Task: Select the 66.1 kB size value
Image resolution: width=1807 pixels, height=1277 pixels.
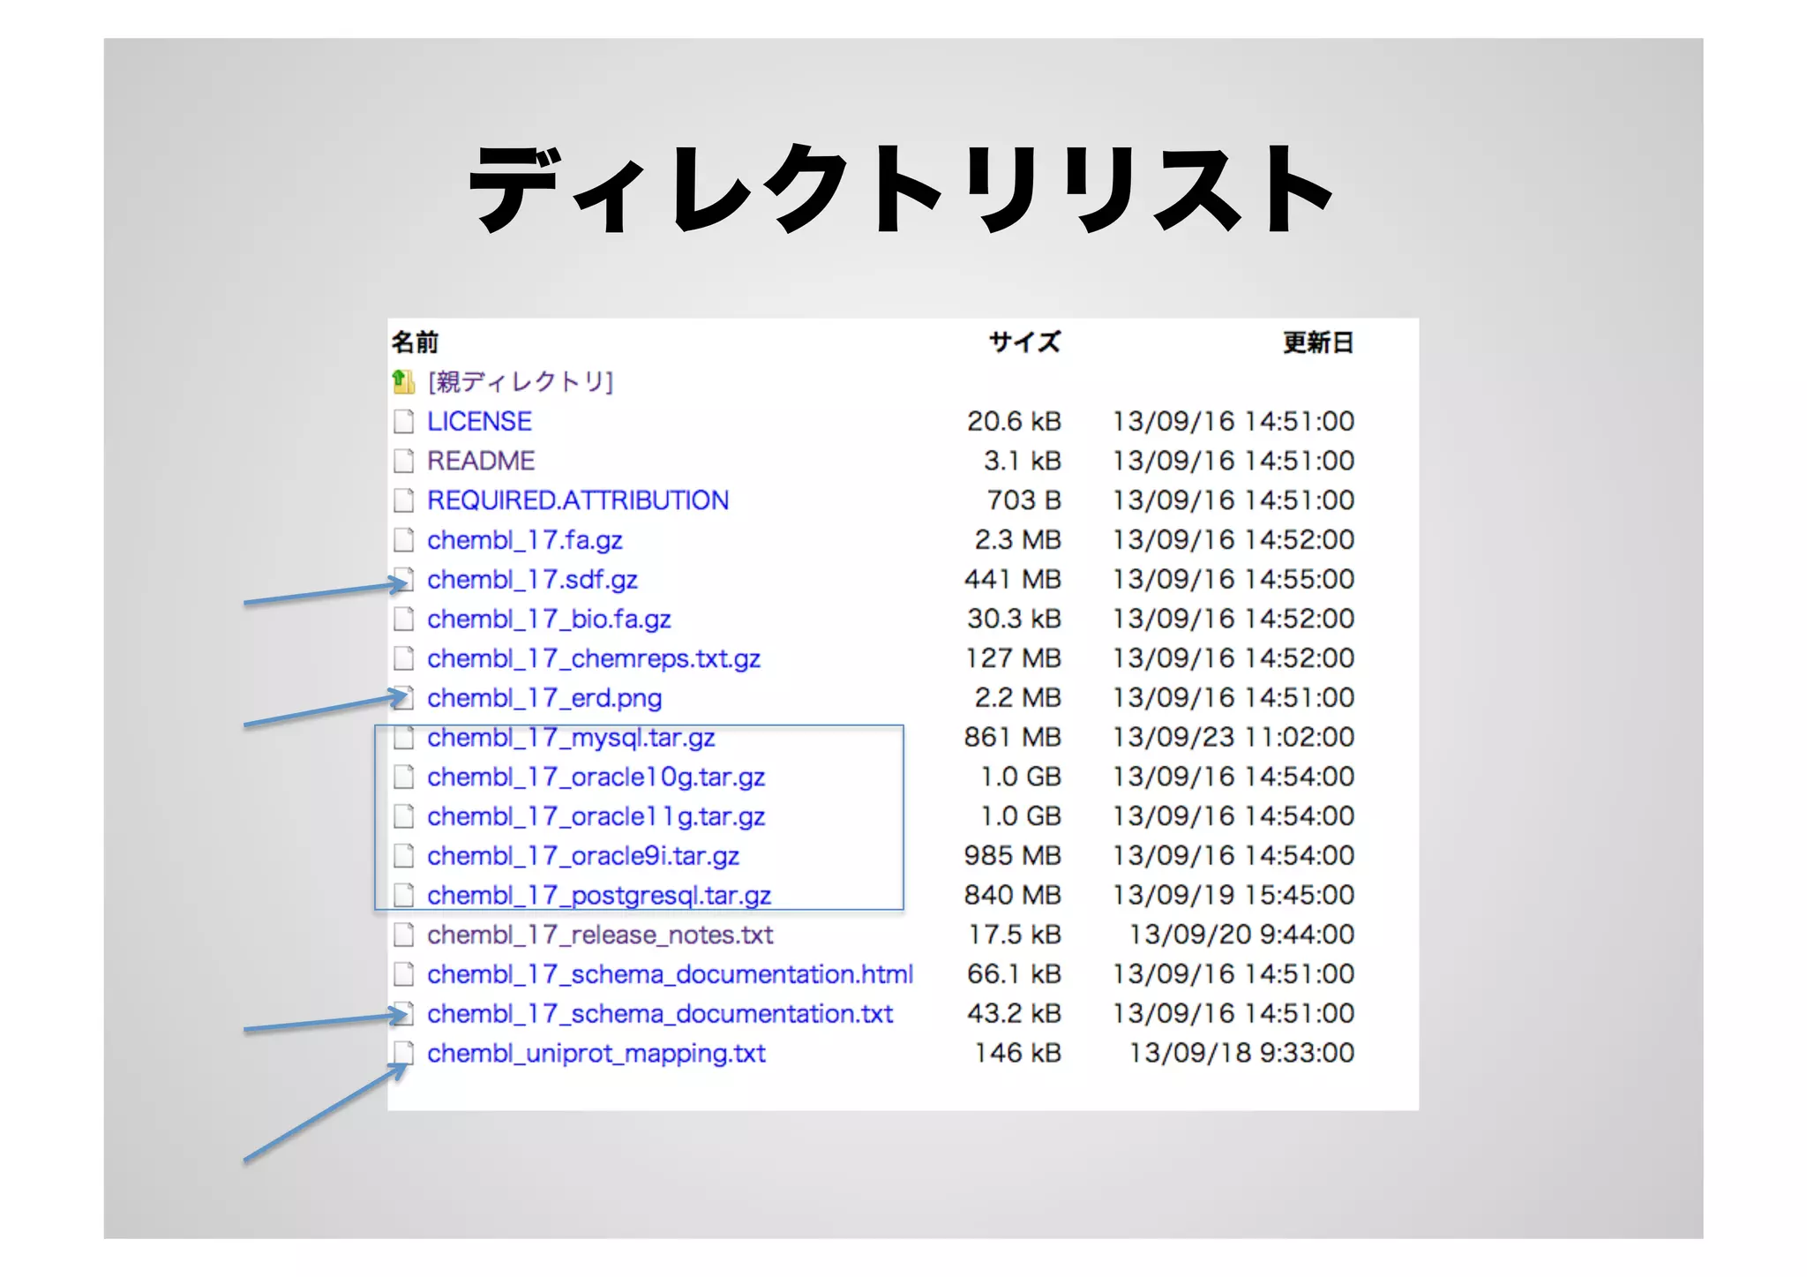Action: pos(1014,973)
